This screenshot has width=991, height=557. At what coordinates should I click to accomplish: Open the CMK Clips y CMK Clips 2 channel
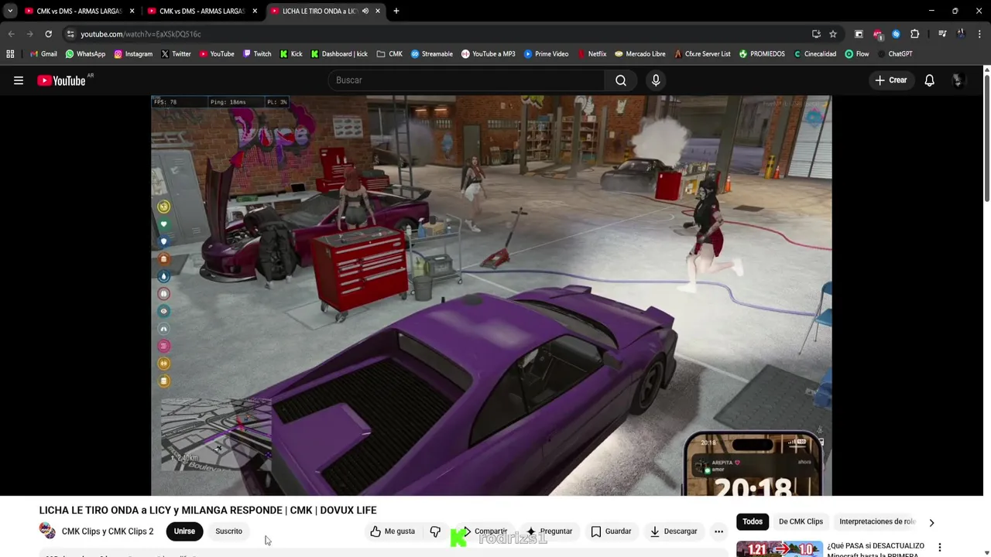click(x=108, y=531)
